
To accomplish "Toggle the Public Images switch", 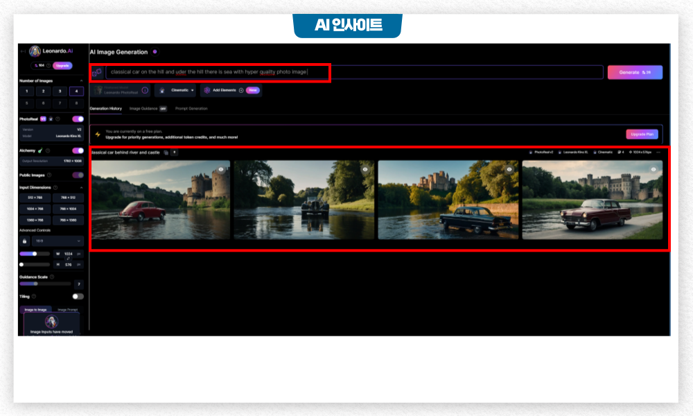I will [x=78, y=175].
